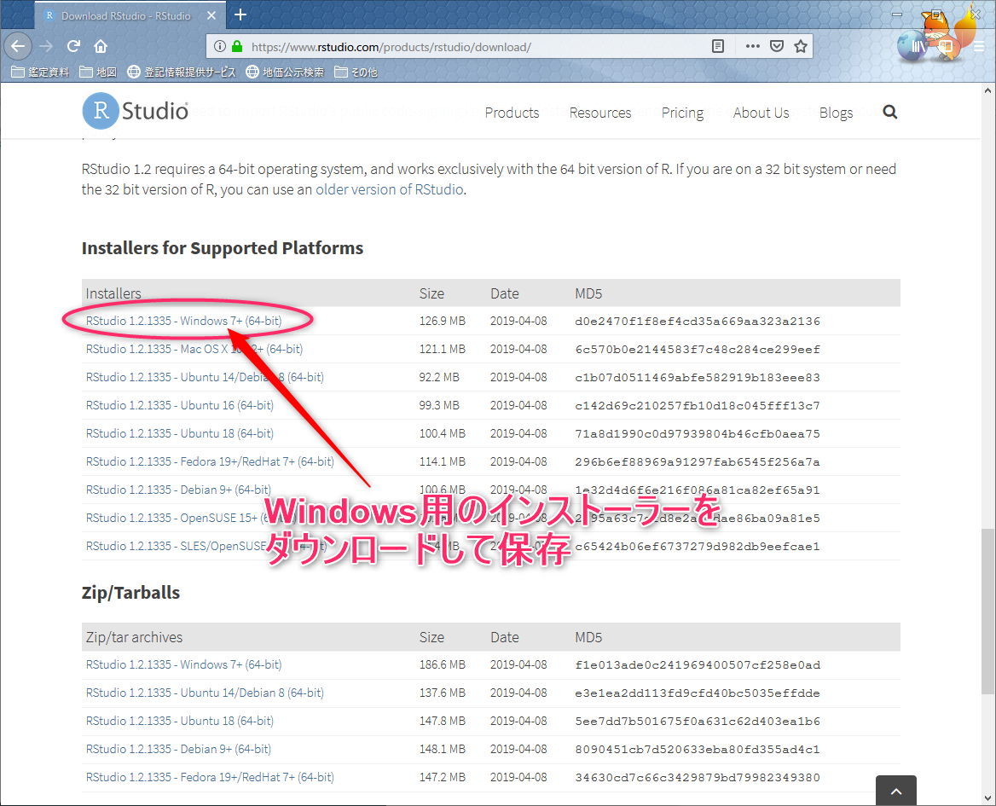Click the Installers for Supported Platforms heading

pos(223,247)
